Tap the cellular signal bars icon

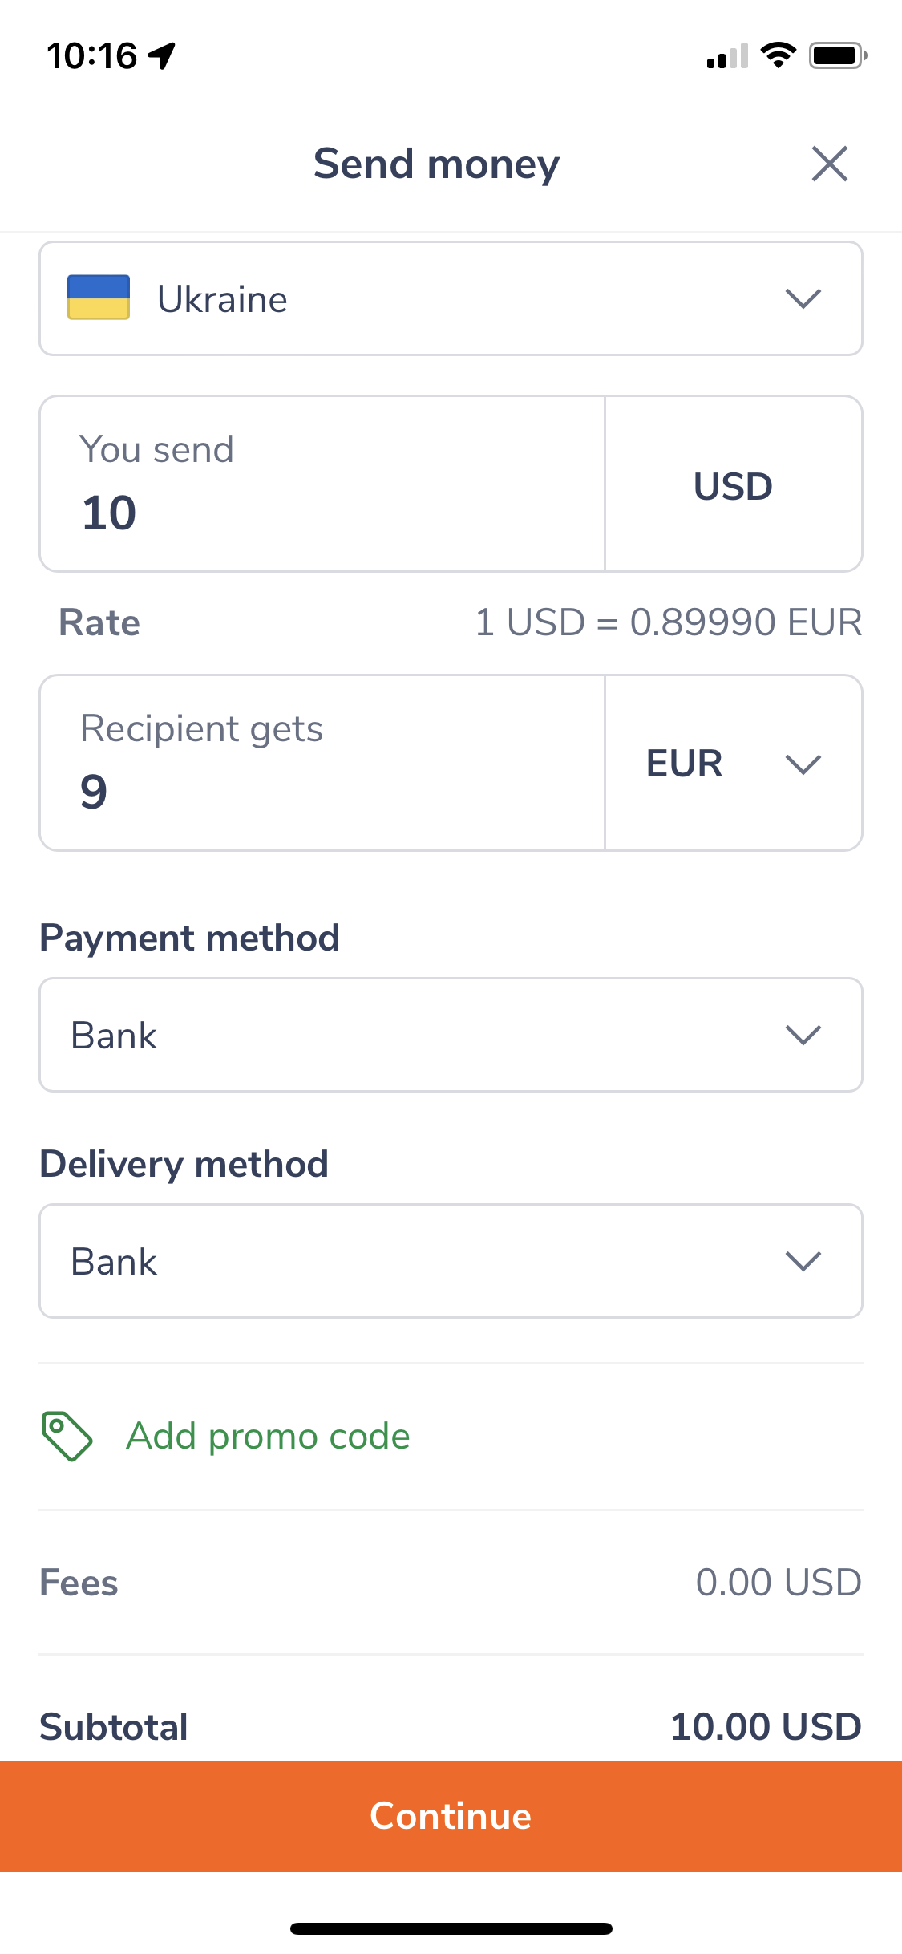click(x=727, y=56)
